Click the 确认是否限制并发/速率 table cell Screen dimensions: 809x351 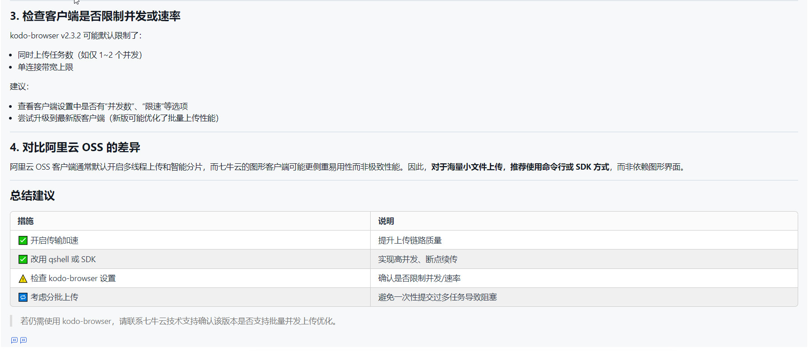419,278
